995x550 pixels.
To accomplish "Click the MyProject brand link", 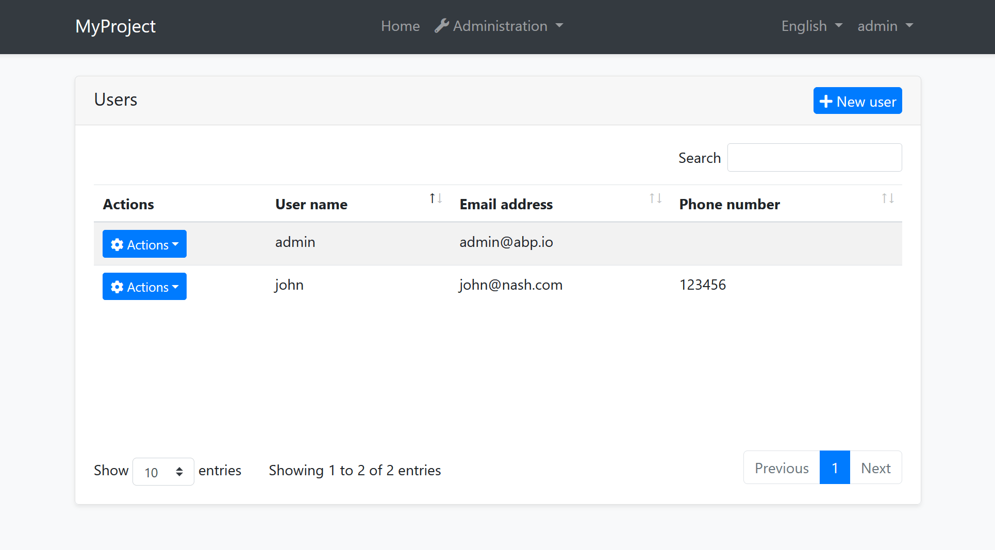I will click(115, 26).
